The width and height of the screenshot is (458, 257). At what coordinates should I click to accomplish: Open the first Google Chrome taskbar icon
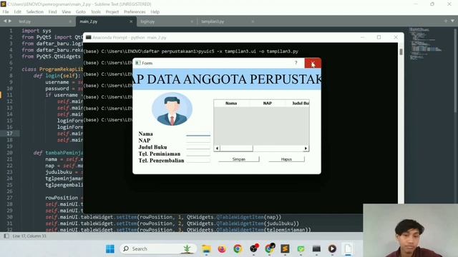[x=238, y=248]
